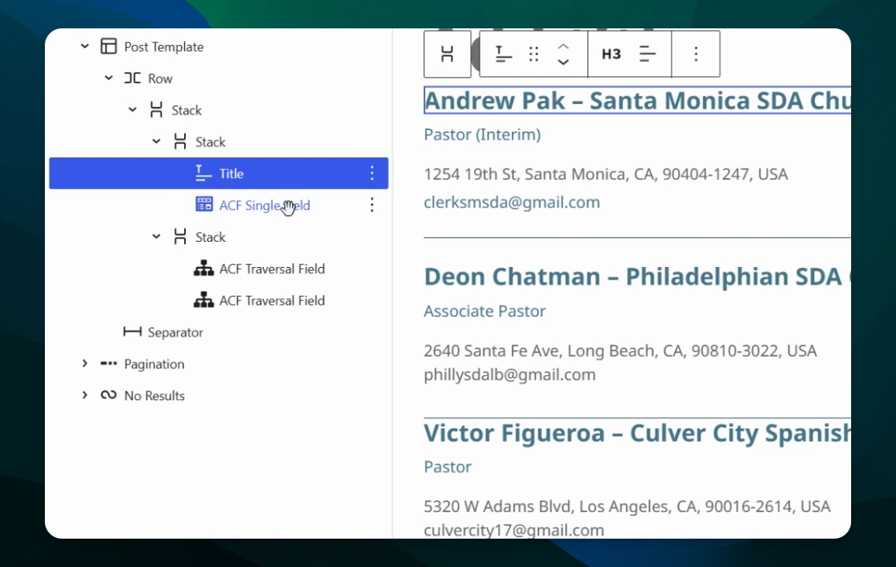
Task: Click the Victor Figueroa heading
Action: 637,432
